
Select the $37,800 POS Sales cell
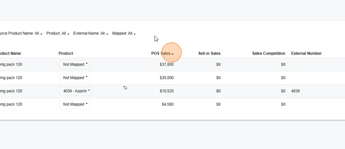point(167,64)
